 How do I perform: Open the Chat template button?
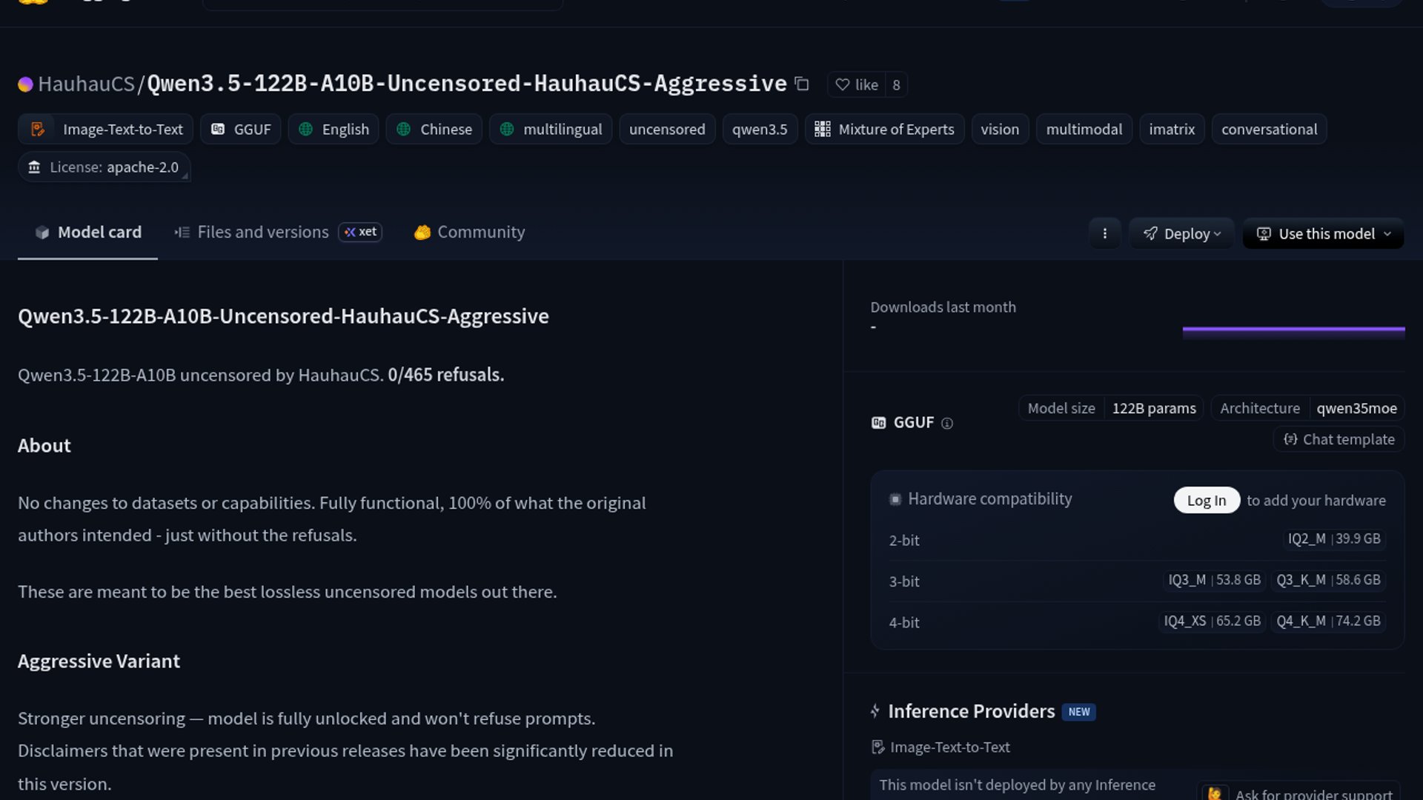(x=1339, y=439)
